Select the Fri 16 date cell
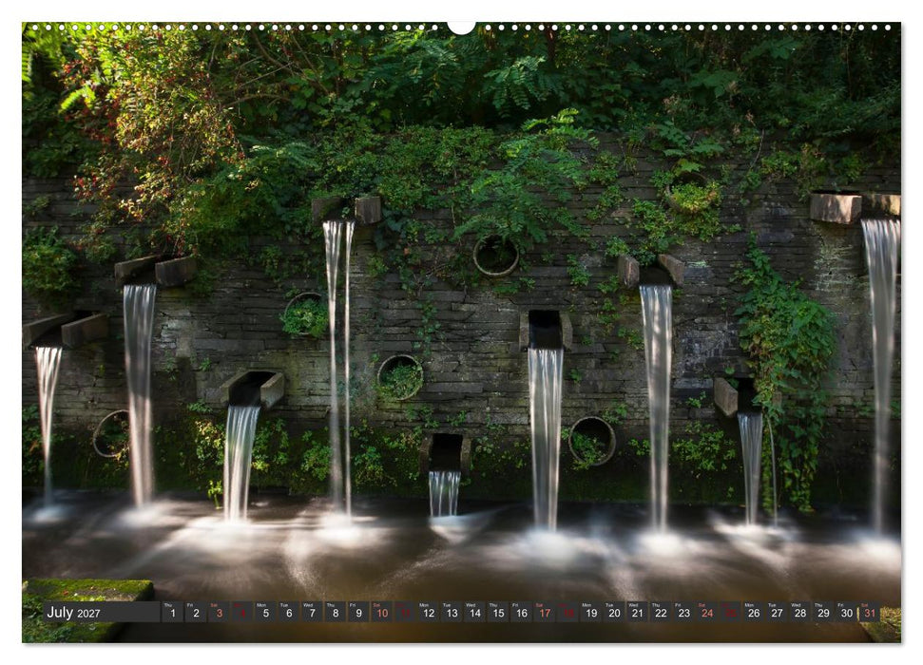The image size is (923, 665). coord(522,612)
